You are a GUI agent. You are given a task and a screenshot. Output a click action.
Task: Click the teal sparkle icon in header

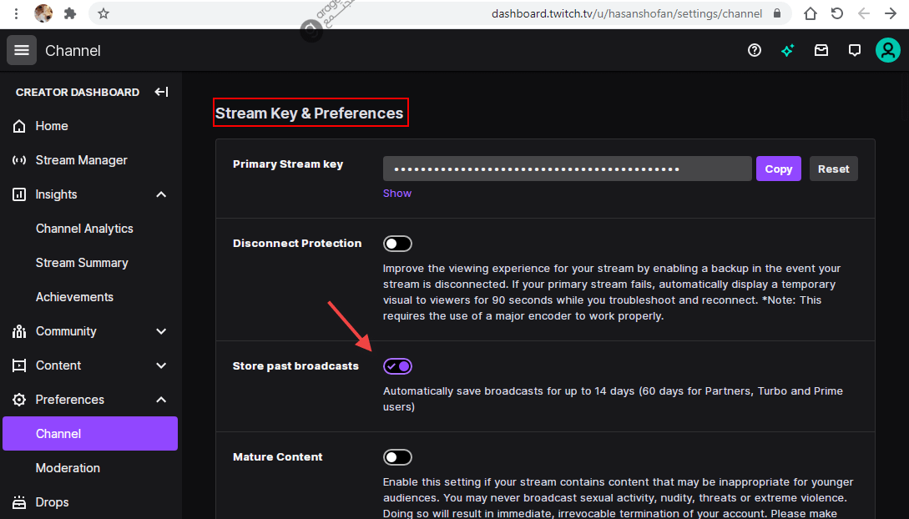pos(787,50)
